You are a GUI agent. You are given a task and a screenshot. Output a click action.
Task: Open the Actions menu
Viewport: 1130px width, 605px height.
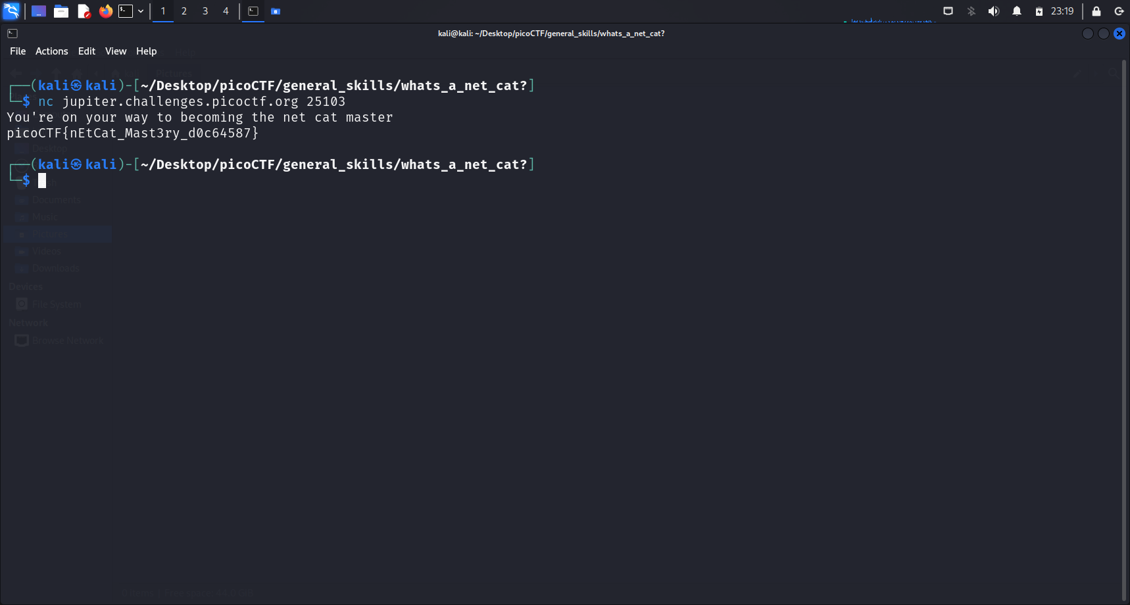51,51
